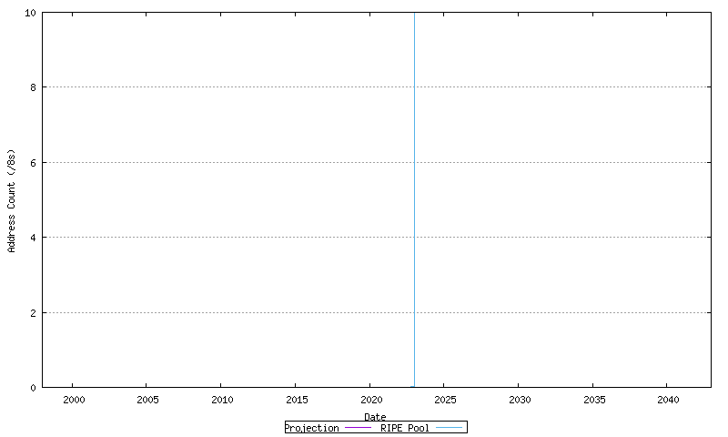The height and width of the screenshot is (437, 728).
Task: Click the Address Count (/8s) axis title
Action: [12, 200]
